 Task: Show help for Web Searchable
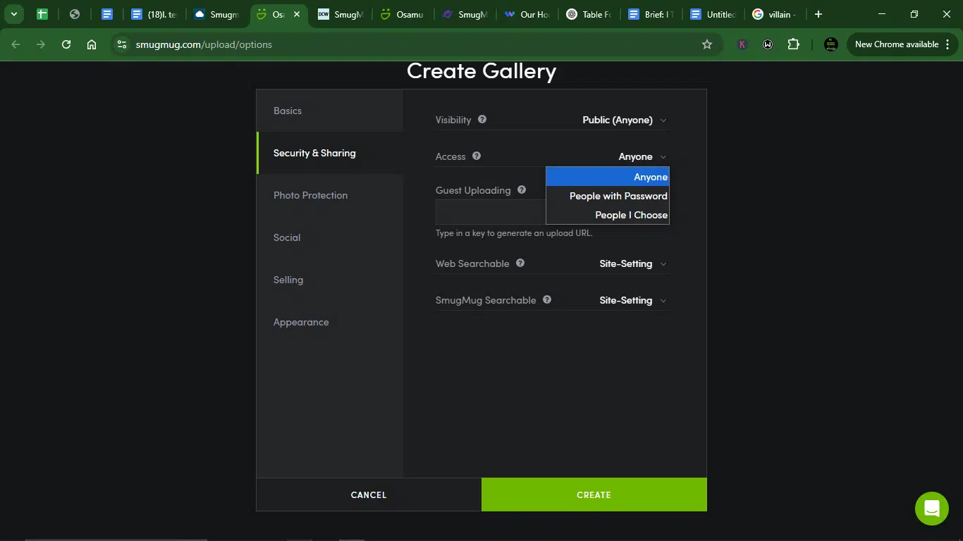tap(520, 263)
